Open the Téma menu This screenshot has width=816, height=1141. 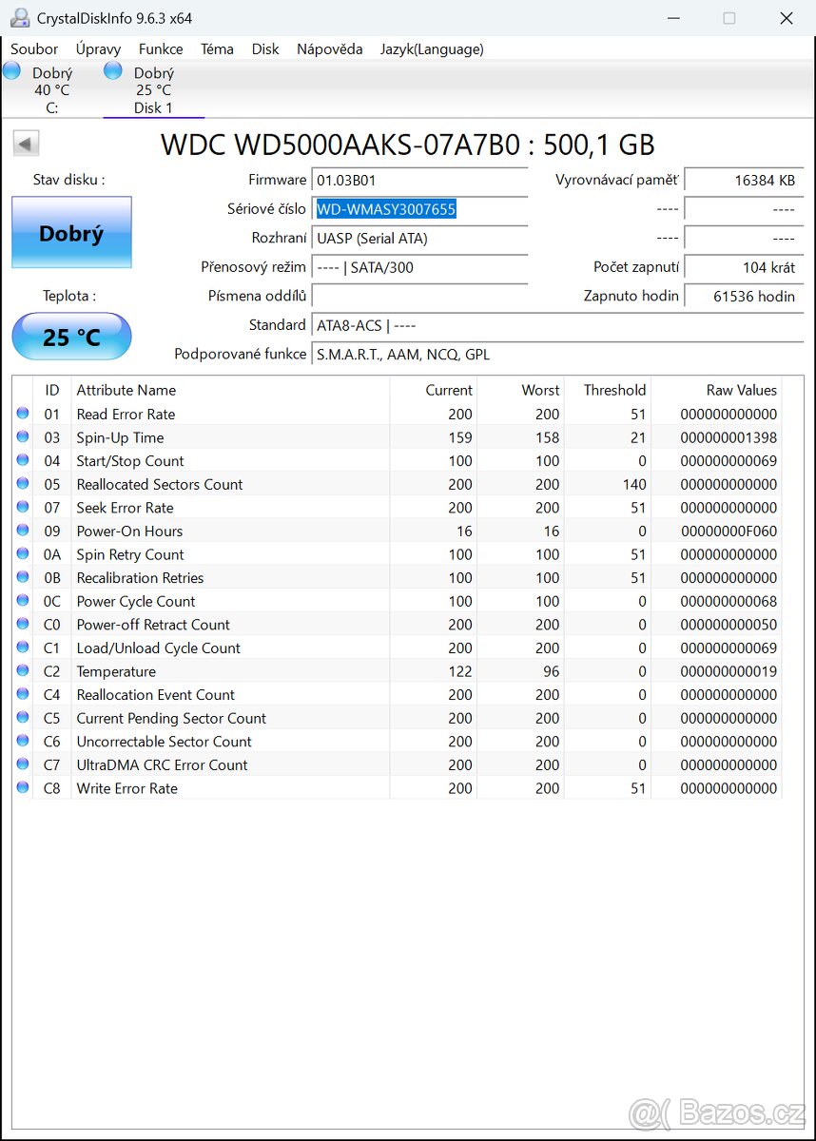(217, 48)
